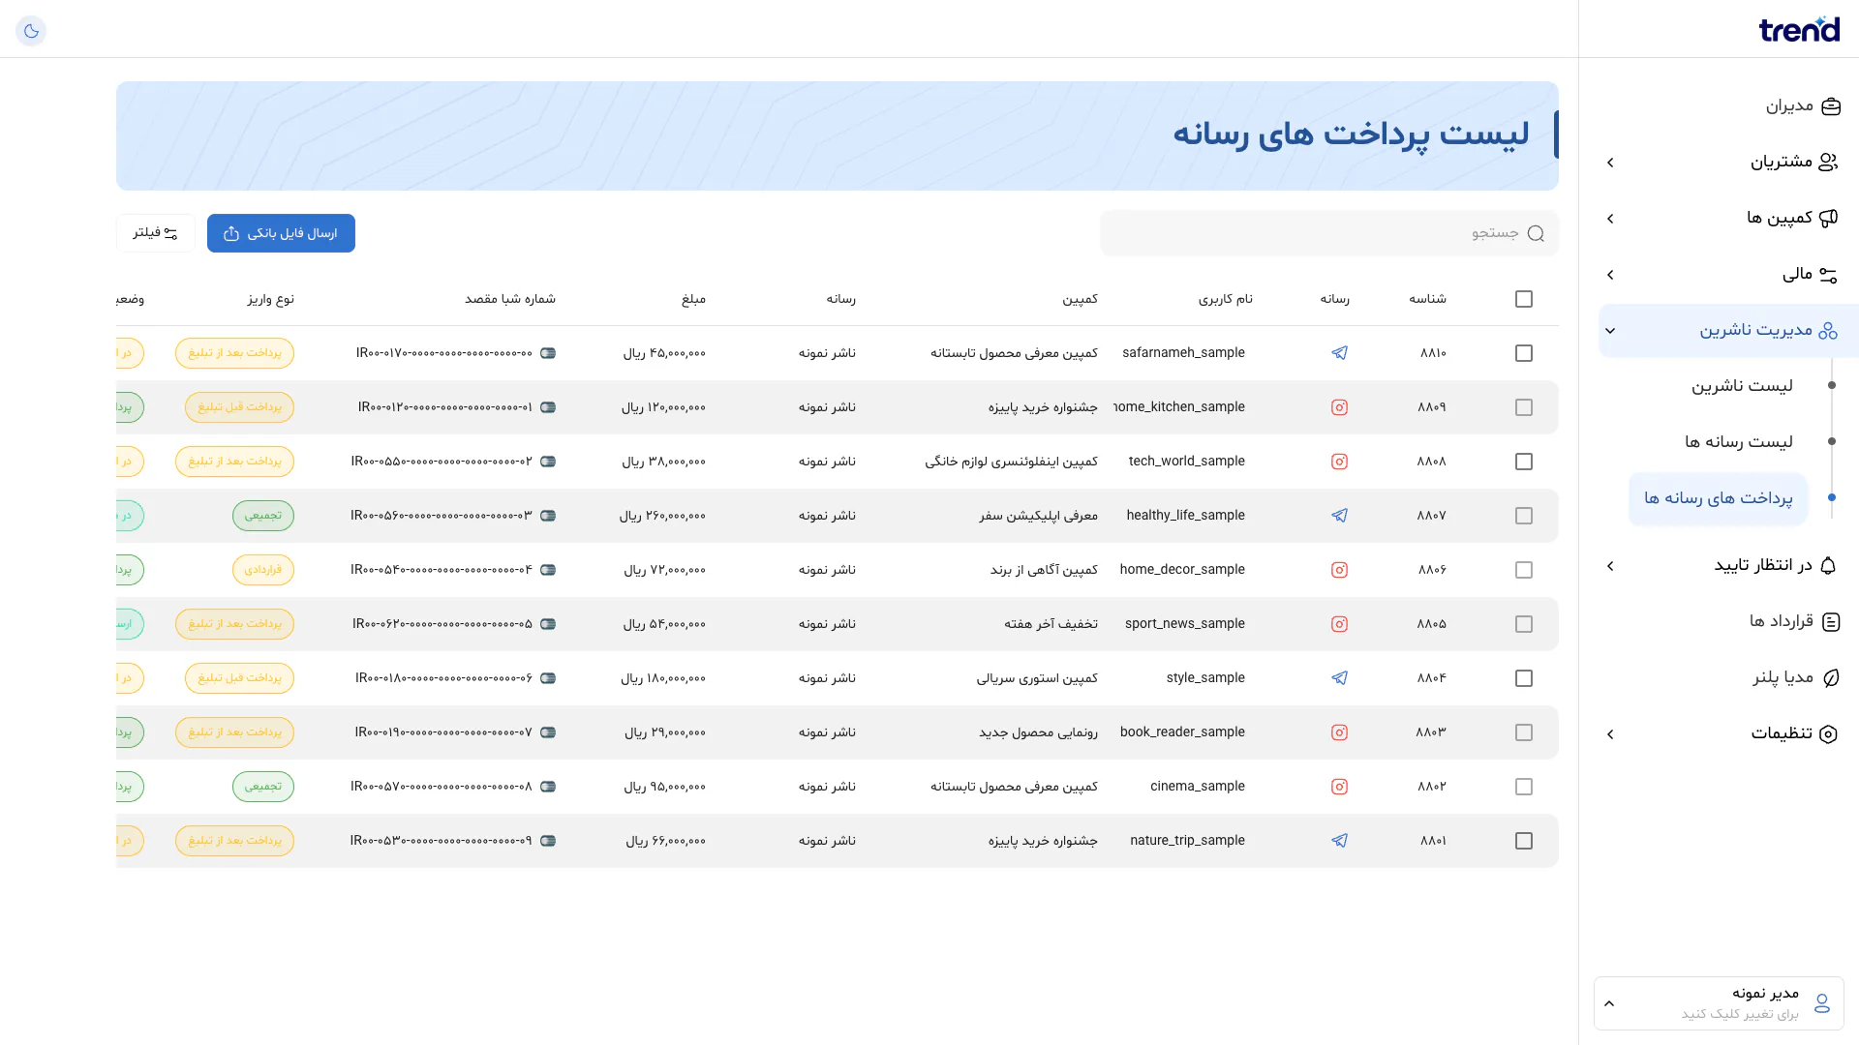Image resolution: width=1859 pixels, height=1045 pixels.
Task: Click the Instagram icon for tech_world_sample
Action: (1339, 462)
